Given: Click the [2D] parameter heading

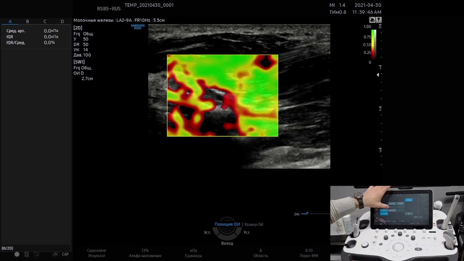Looking at the screenshot, I should pyautogui.click(x=78, y=28).
